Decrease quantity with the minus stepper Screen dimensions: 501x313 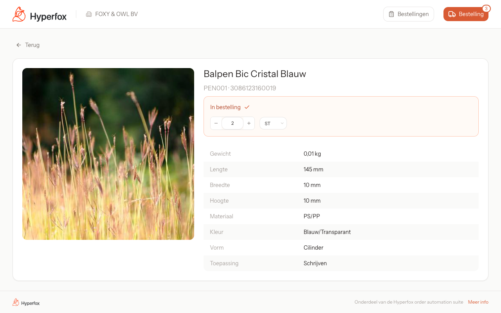216,123
